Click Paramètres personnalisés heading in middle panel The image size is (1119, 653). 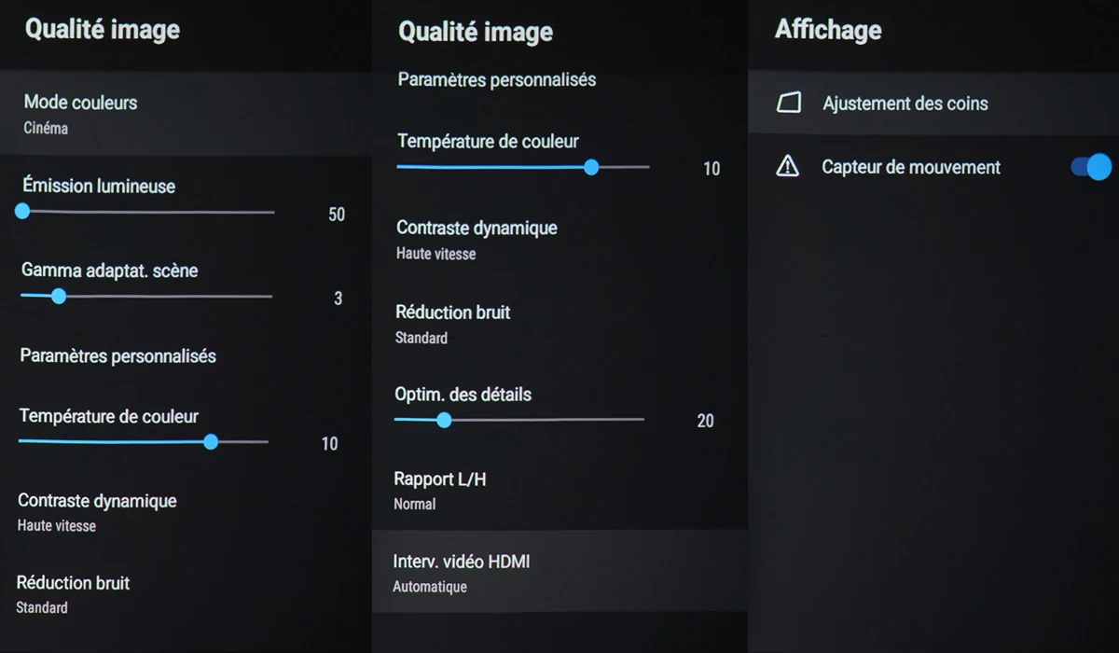coord(497,80)
